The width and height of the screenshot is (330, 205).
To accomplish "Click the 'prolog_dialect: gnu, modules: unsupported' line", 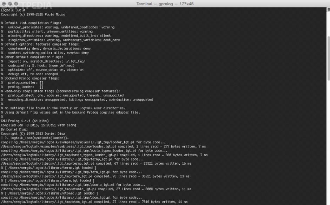I will click(62, 95).
